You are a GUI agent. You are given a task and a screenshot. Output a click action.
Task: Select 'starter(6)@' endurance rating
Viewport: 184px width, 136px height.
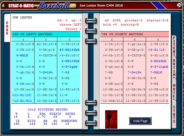tap(157, 20)
